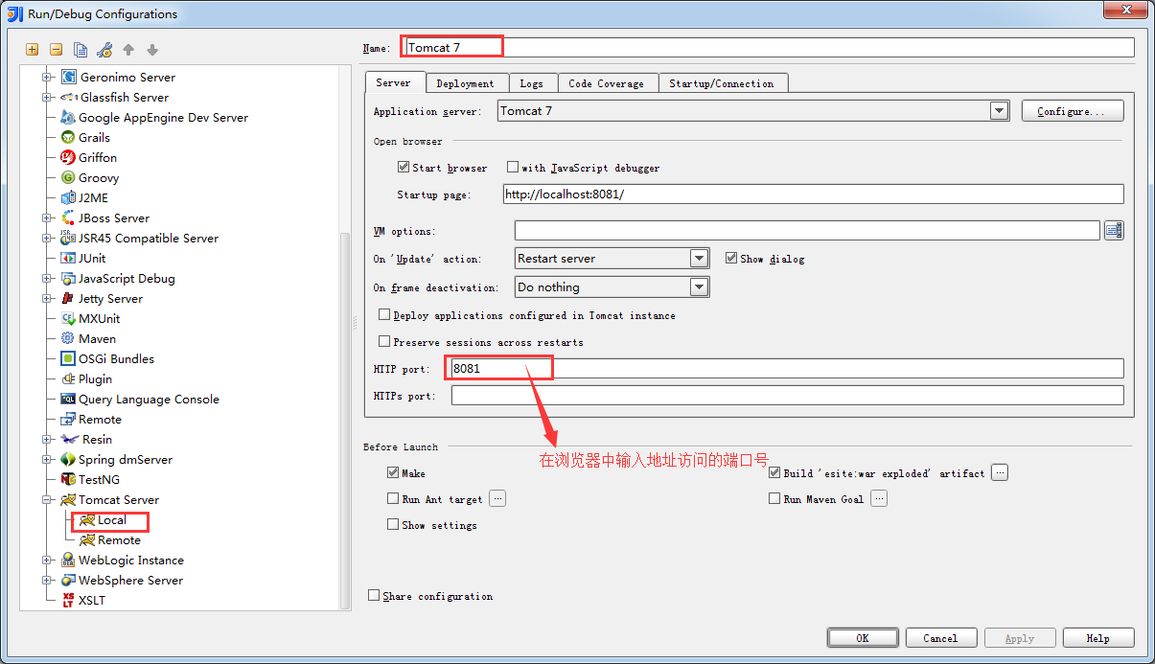Expand the WebSphere Server tree node
The height and width of the screenshot is (664, 1155).
46,580
